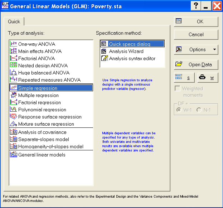Select Analysis syntax editor method
The height and width of the screenshot is (208, 223).
coord(132,58)
